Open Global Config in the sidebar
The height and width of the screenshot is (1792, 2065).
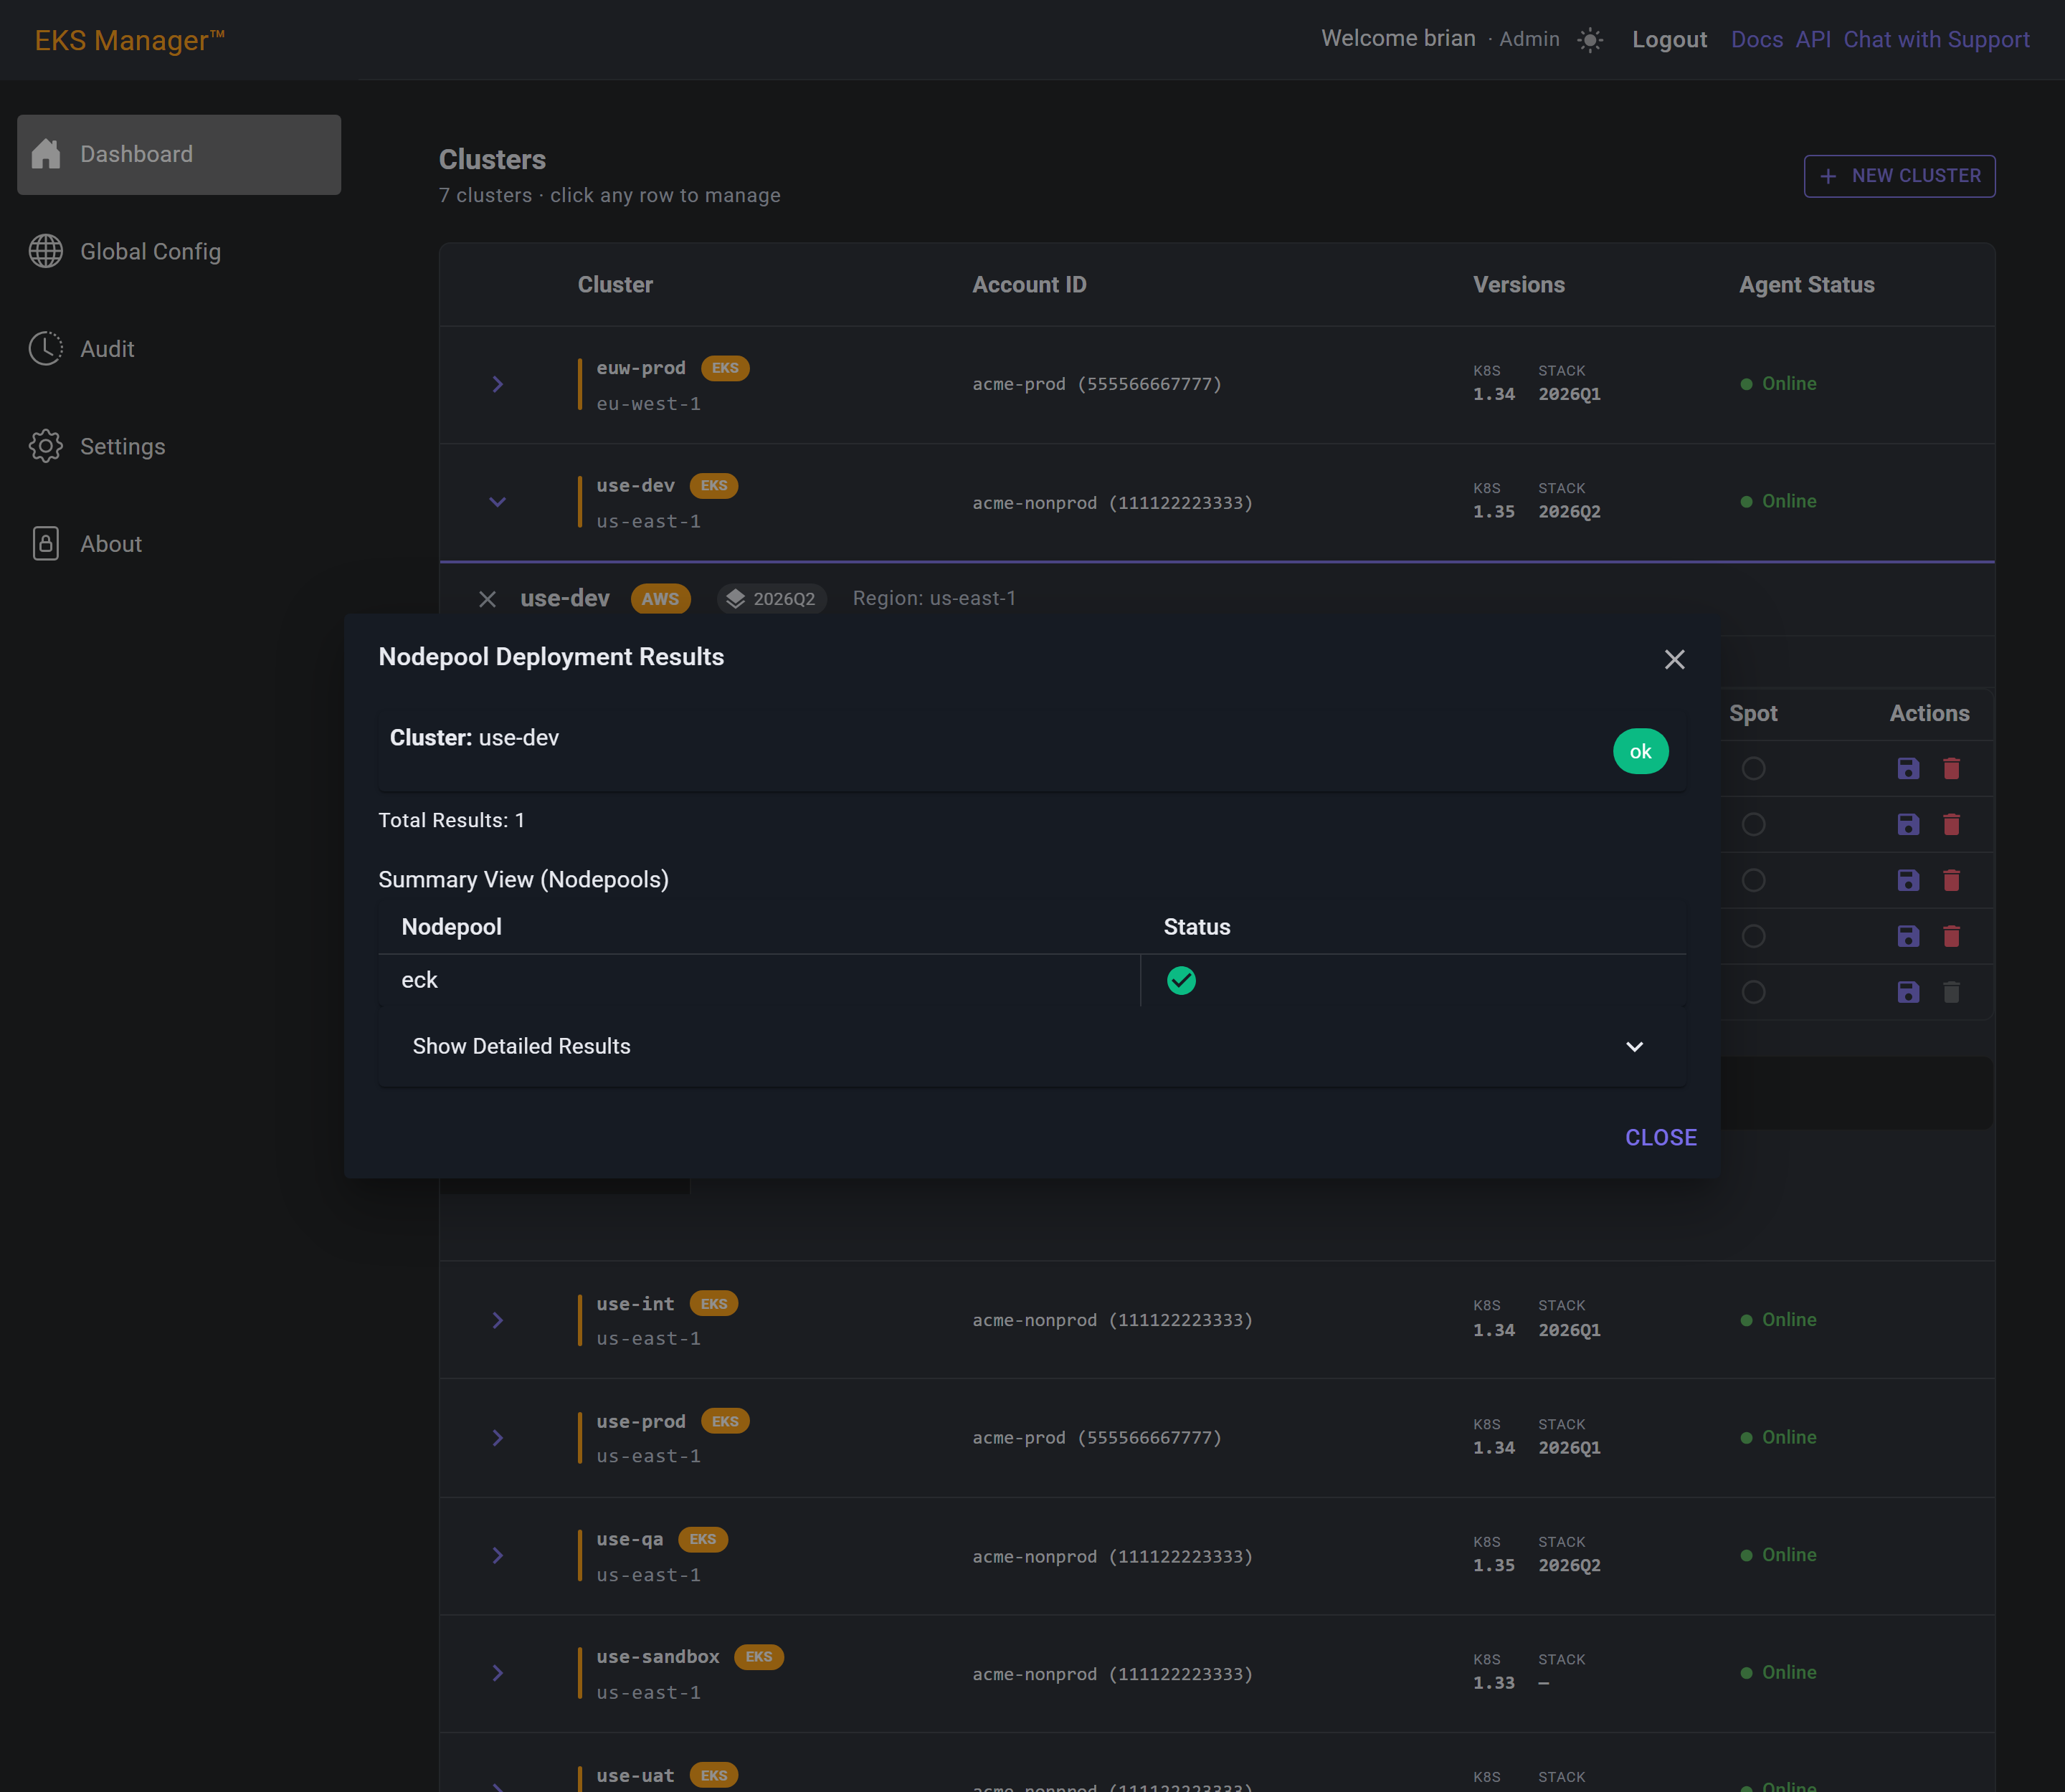(x=179, y=251)
